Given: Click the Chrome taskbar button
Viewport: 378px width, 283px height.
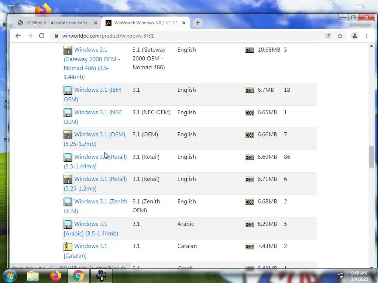Looking at the screenshot, I should pos(78,276).
